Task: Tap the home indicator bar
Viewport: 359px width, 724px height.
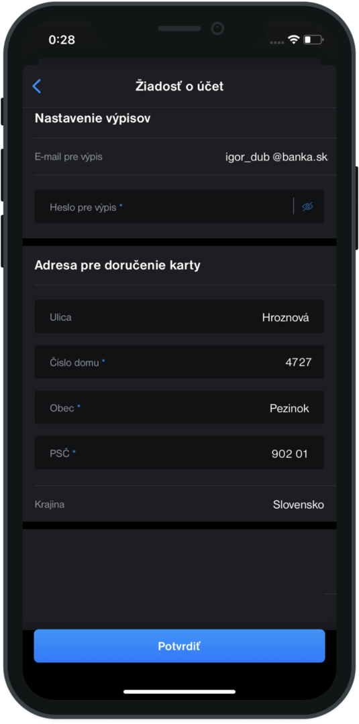Action: [x=179, y=692]
